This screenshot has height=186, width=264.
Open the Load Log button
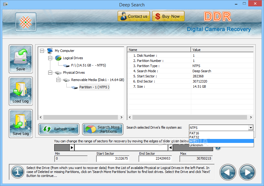[21, 91]
